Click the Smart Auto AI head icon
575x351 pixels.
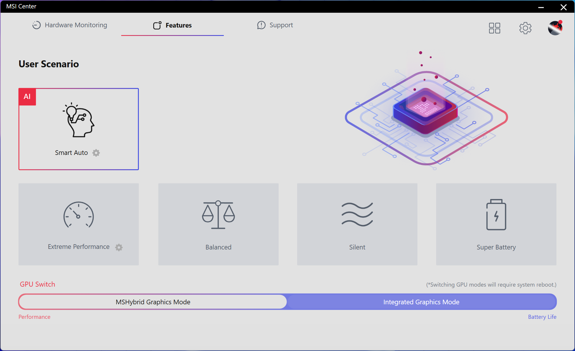[x=78, y=120]
